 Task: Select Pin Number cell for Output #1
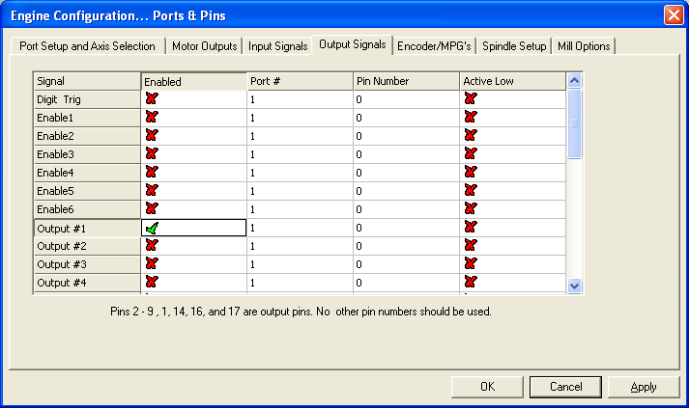coord(406,228)
